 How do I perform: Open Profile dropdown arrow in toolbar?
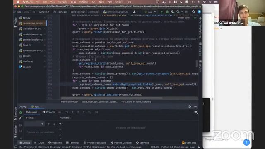[x=182, y=12]
